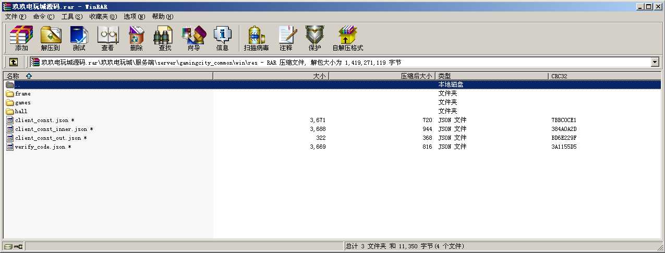Click CRC32 value 384A0A2D

(564, 129)
